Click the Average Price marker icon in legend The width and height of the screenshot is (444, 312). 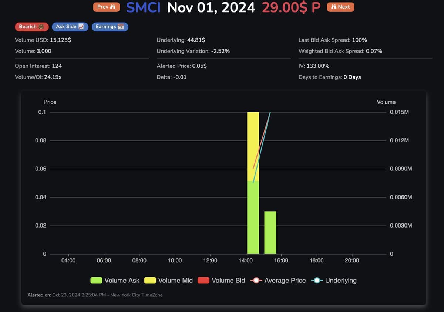[256, 281]
